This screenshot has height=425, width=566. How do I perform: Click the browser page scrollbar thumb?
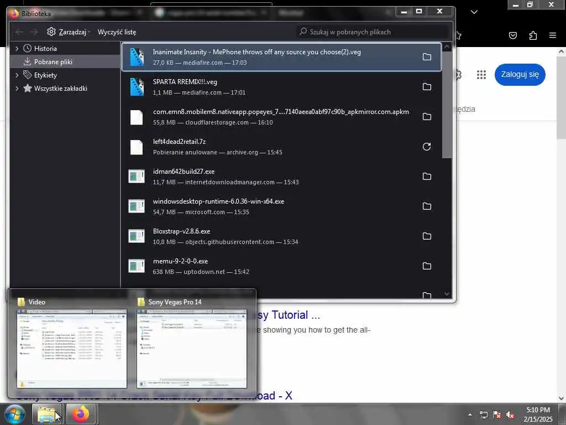pyautogui.click(x=562, y=97)
